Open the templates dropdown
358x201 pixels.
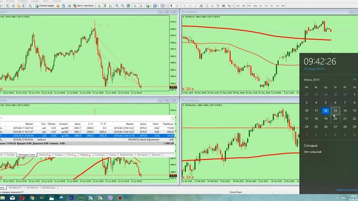pyautogui.click(x=163, y=6)
